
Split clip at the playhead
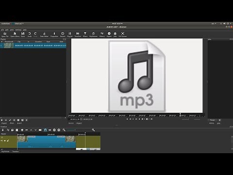coord(40,130)
